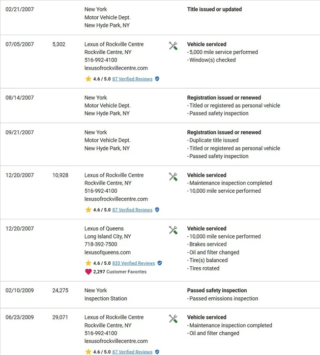Image resolution: width=320 pixels, height=355 pixels.
Task: Click the 2,297 Customer Favorites text
Action: click(120, 272)
